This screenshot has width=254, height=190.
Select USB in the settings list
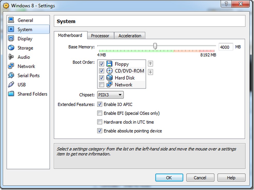28,85
